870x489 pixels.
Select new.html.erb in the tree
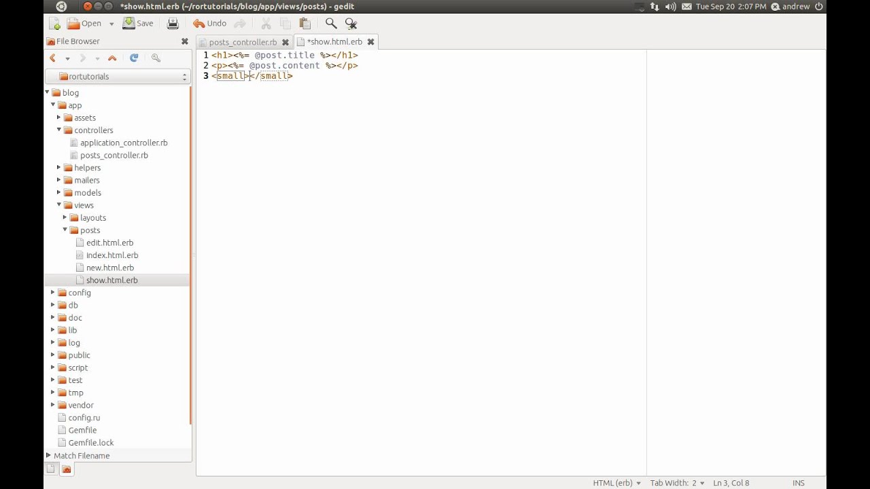pos(109,268)
